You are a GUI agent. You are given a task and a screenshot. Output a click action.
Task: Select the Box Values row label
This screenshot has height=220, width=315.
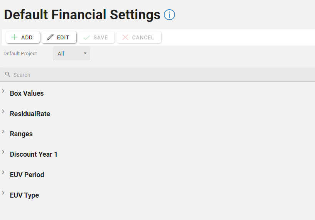(27, 93)
